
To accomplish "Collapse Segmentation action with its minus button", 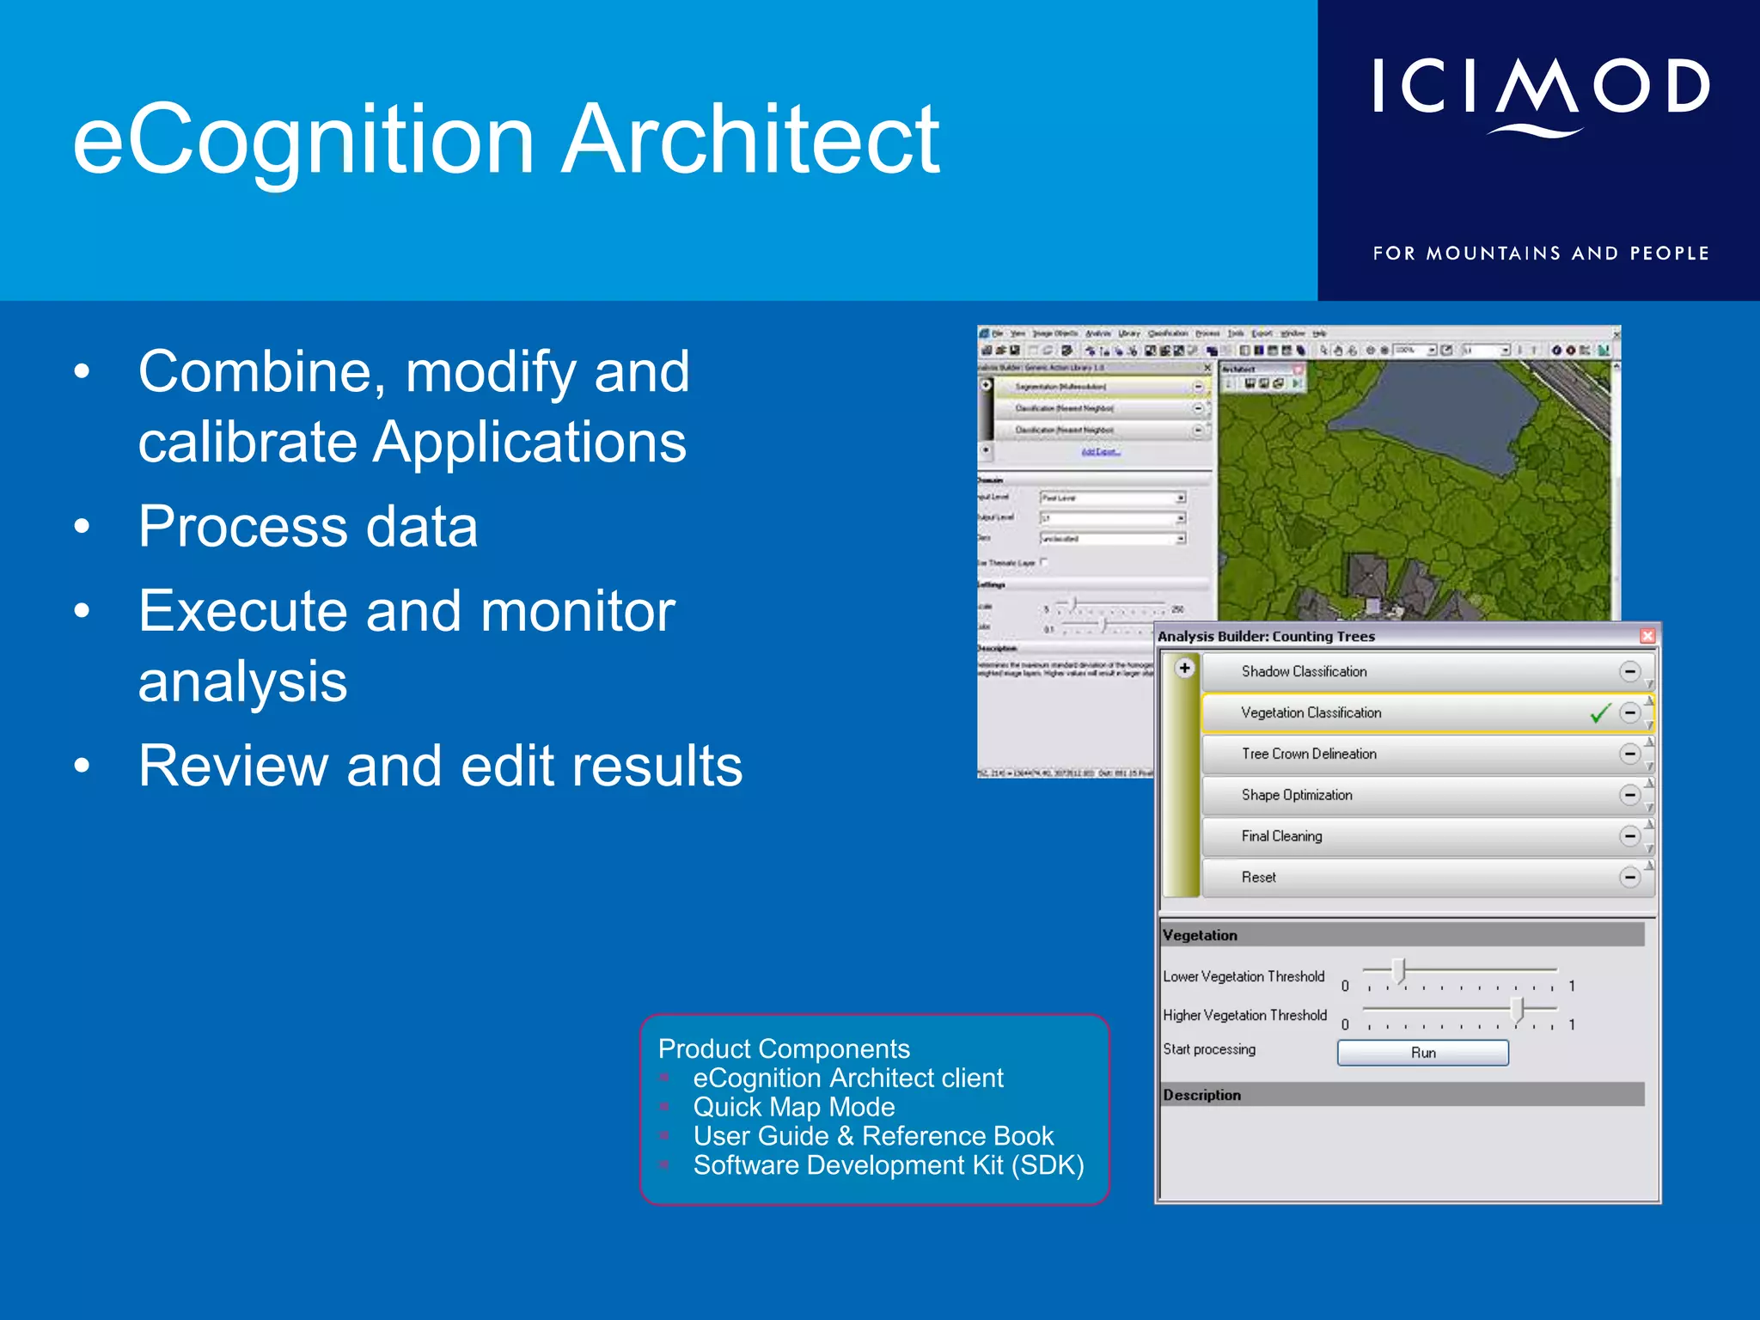I will tap(1198, 387).
